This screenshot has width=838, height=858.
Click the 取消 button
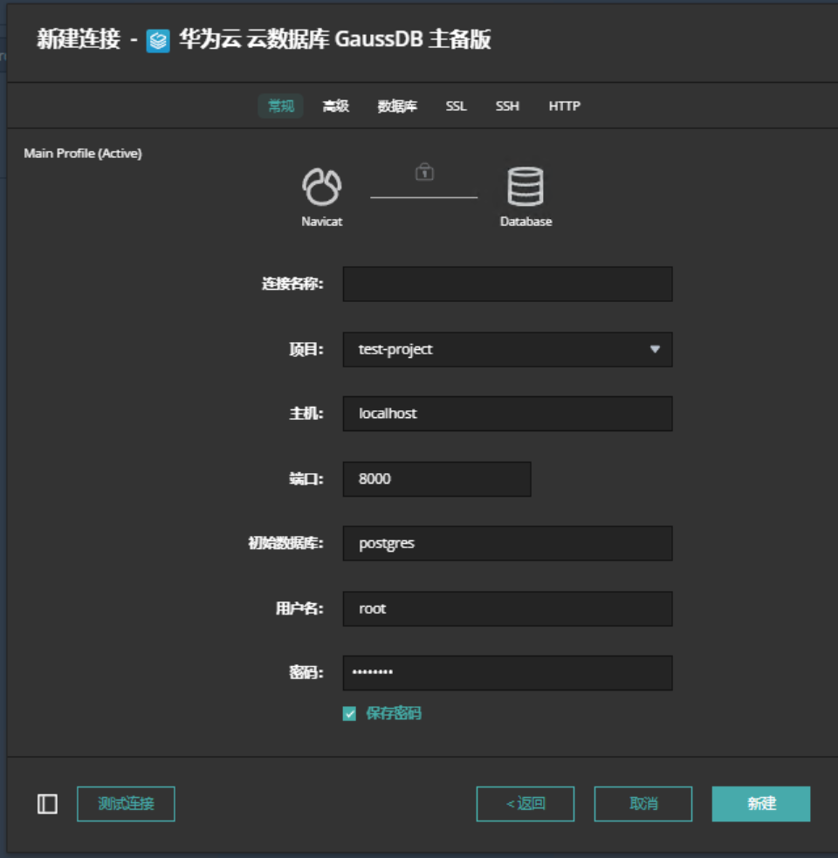643,804
